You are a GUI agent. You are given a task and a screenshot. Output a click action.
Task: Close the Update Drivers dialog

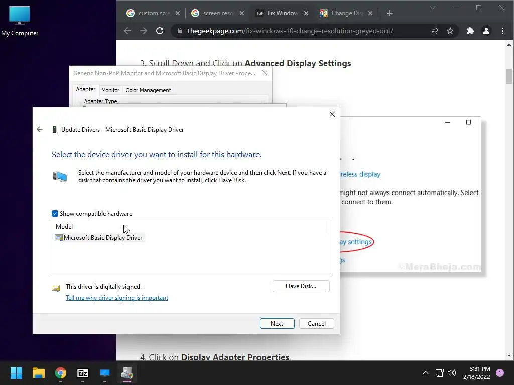pyautogui.click(x=332, y=114)
